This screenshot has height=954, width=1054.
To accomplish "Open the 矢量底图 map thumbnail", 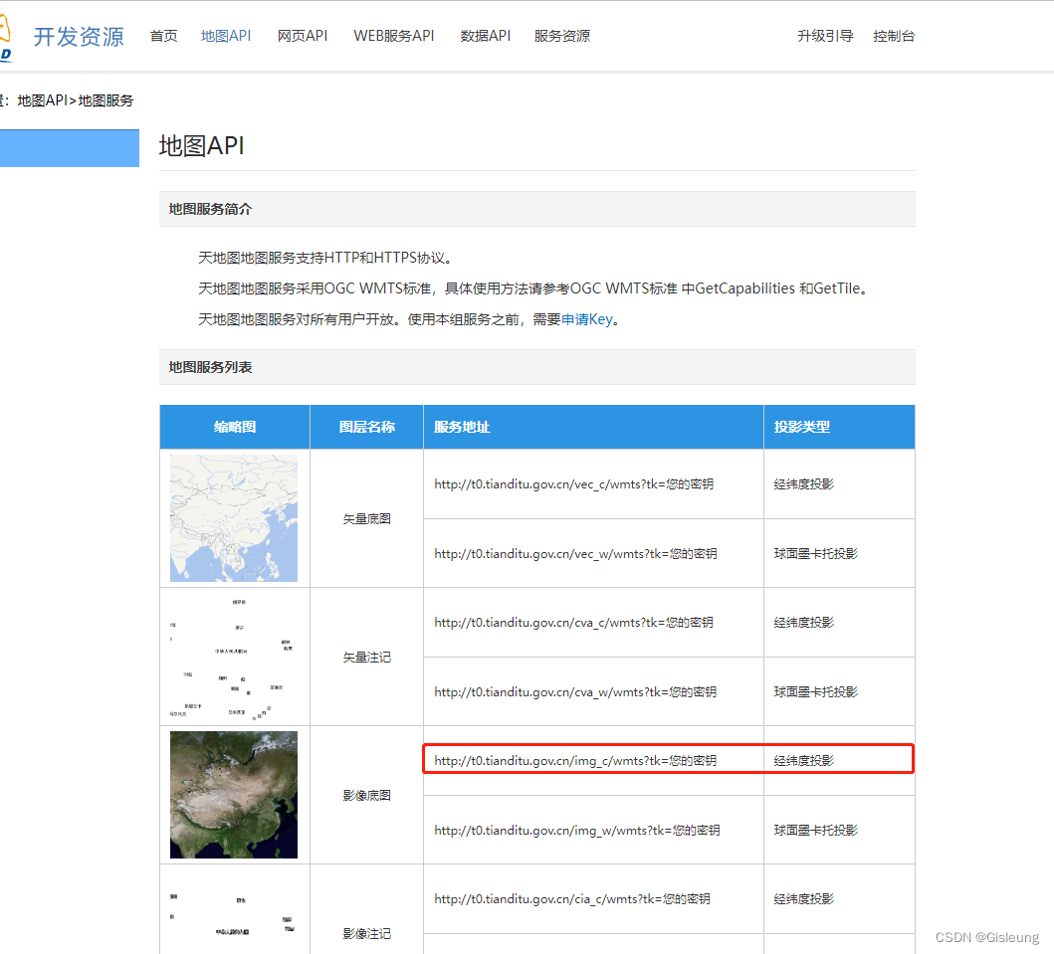I will point(233,518).
